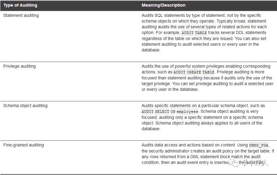Click the Privilege auditing description paragraph
This screenshot has width=277, height=175.
click(x=208, y=78)
